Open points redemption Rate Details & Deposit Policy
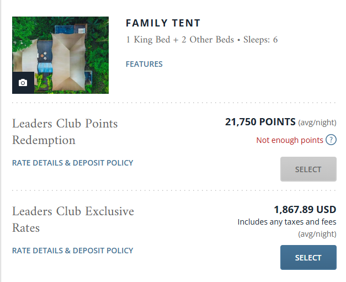The height and width of the screenshot is (282, 346). 73,163
